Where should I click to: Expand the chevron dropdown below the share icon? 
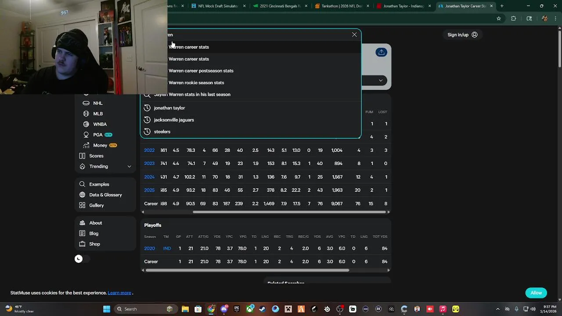click(381, 80)
